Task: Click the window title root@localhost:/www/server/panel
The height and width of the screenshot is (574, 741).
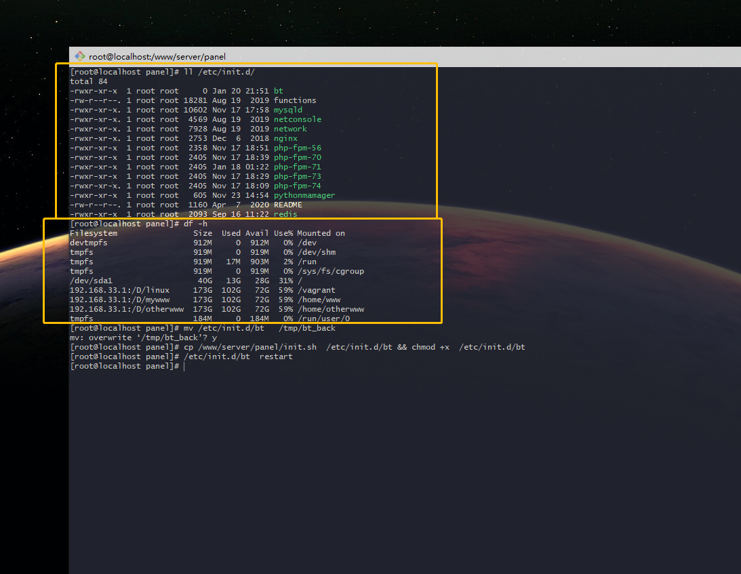Action: point(157,57)
